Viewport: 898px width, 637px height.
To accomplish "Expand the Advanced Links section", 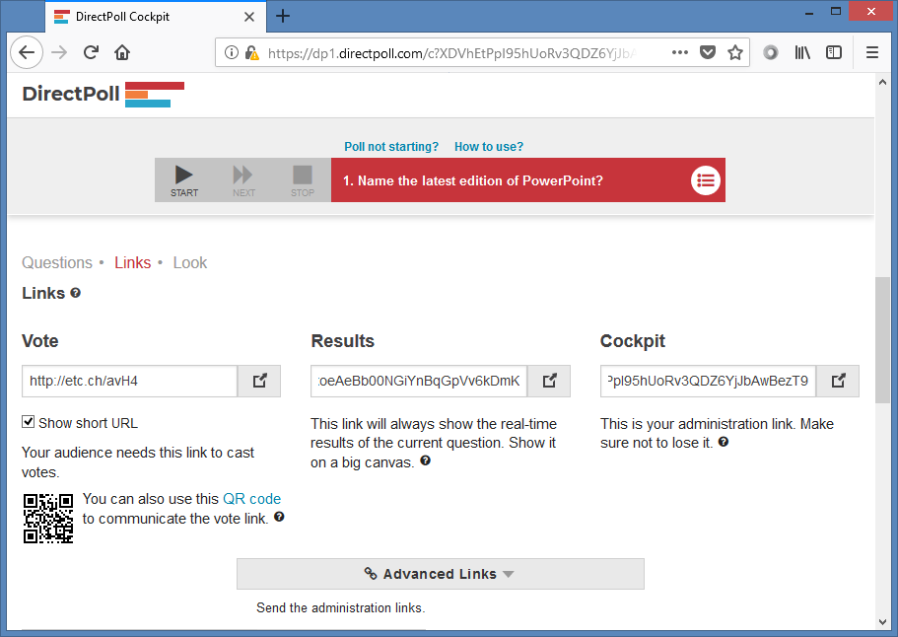I will point(440,574).
